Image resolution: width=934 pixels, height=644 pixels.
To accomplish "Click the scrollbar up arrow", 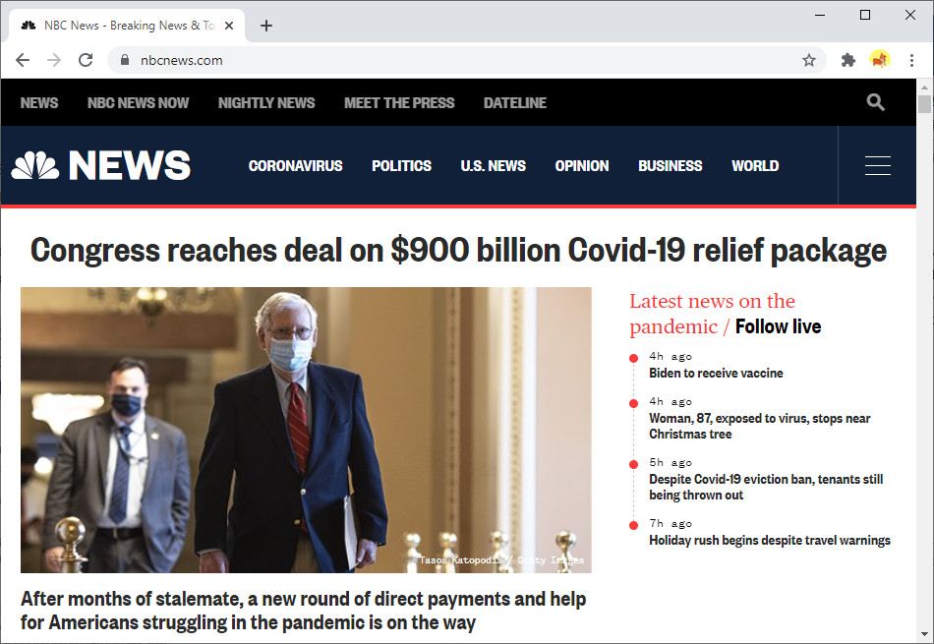I will click(x=924, y=87).
